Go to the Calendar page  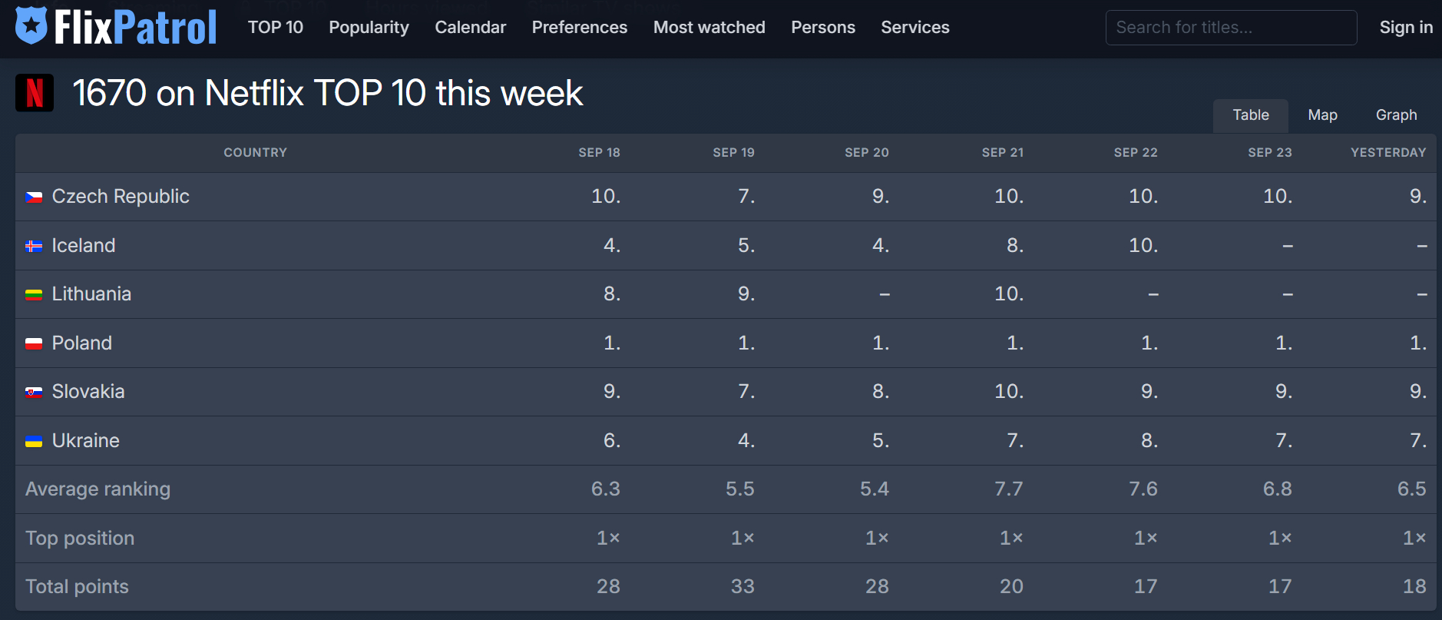pyautogui.click(x=470, y=28)
